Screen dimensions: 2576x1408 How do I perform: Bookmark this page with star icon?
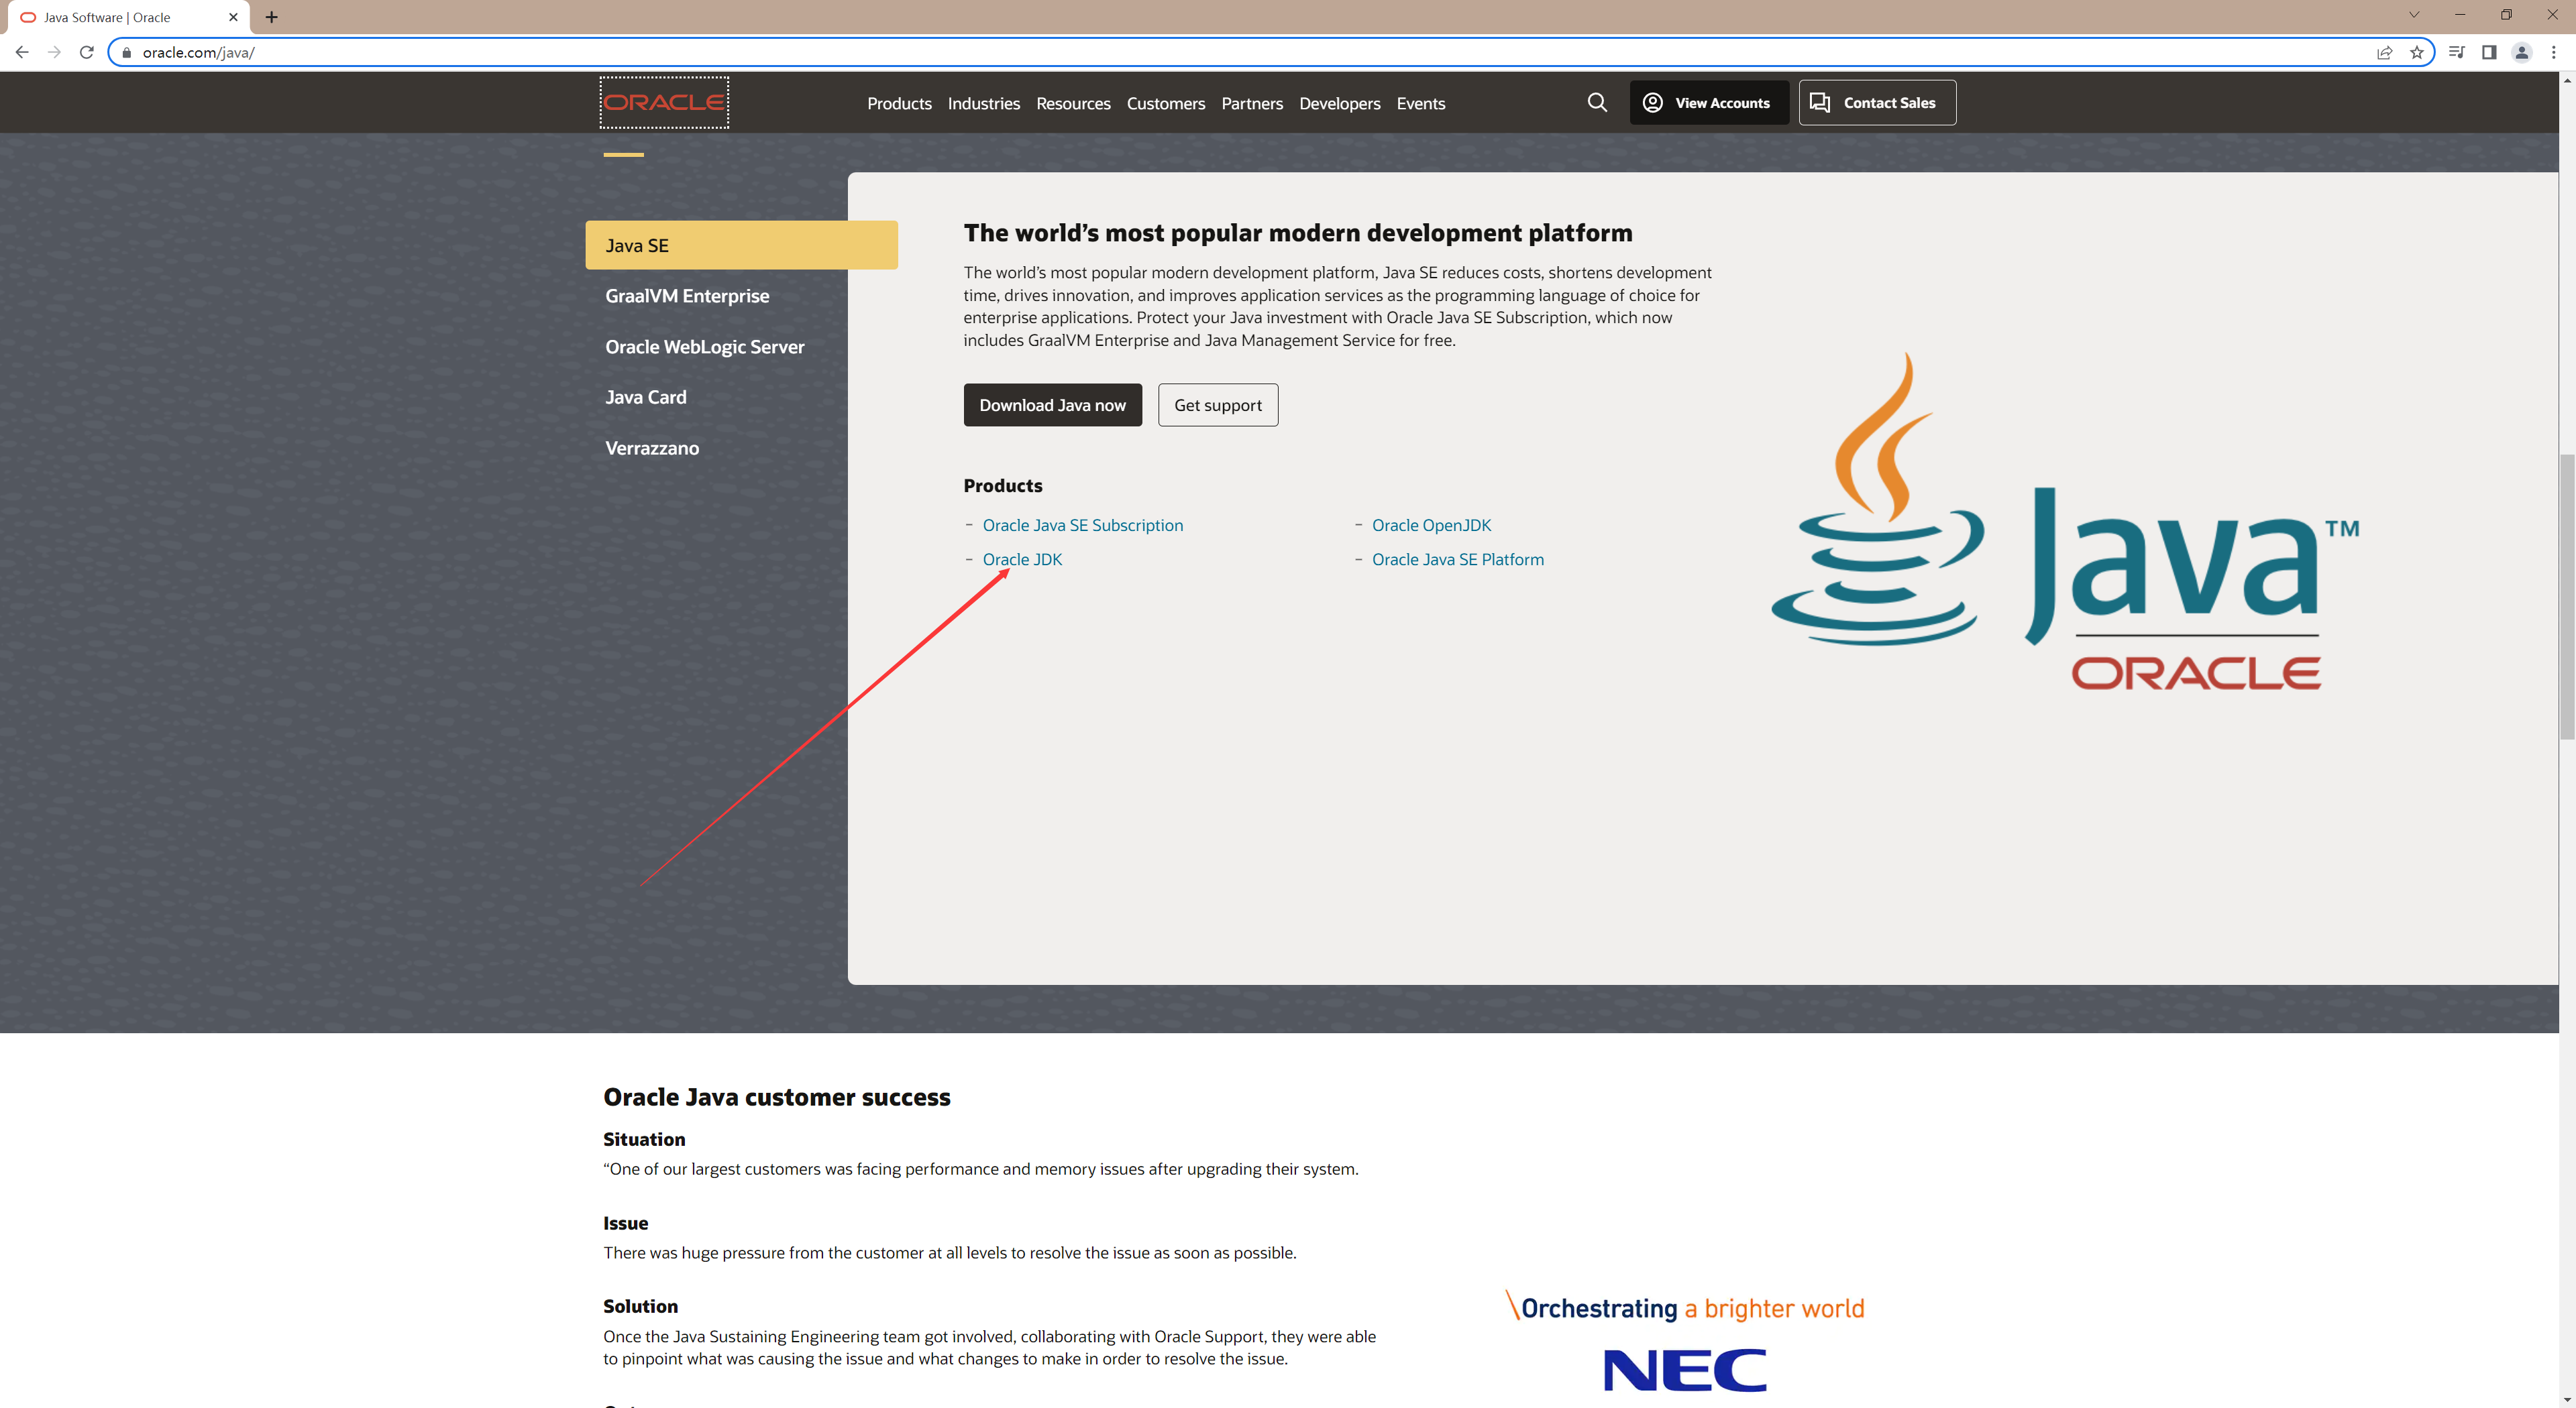(2417, 52)
